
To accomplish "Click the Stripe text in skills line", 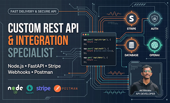I will click(54, 66).
